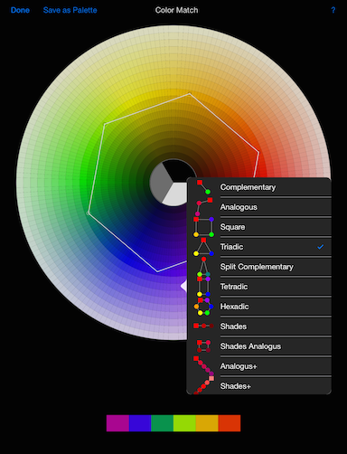Open help with the question mark
Viewport: 347px width, 454px height.
click(x=333, y=10)
